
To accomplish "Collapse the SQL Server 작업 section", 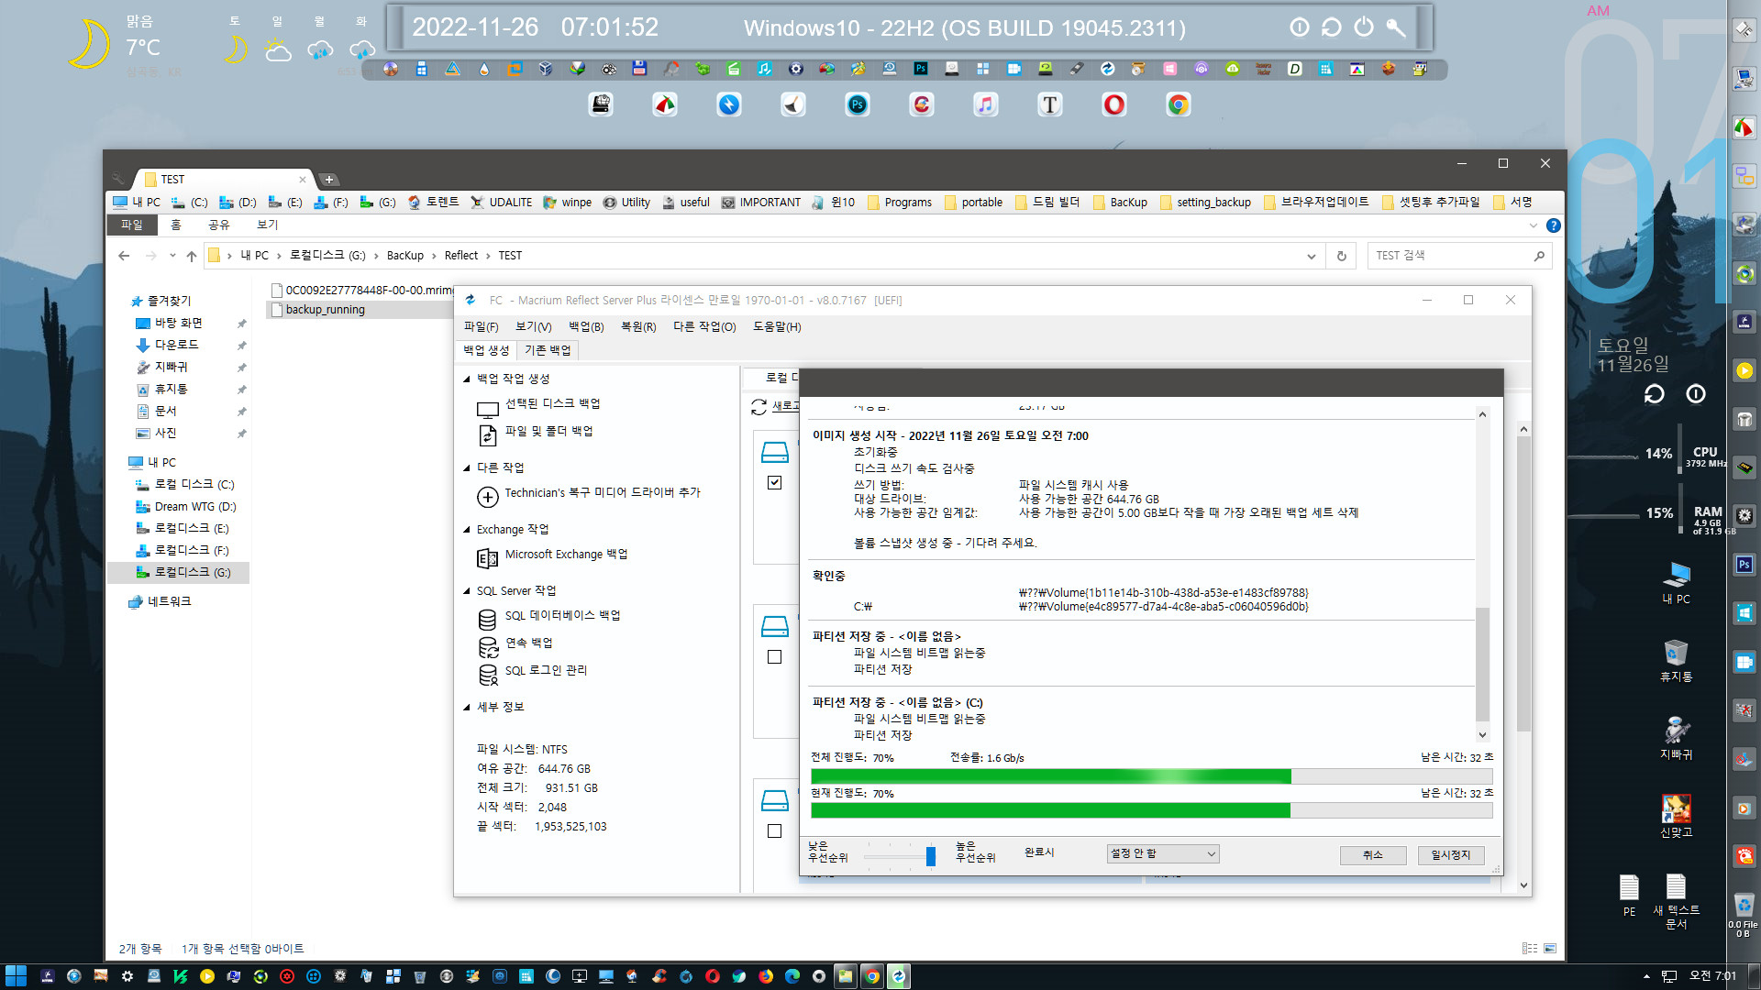I will (467, 591).
